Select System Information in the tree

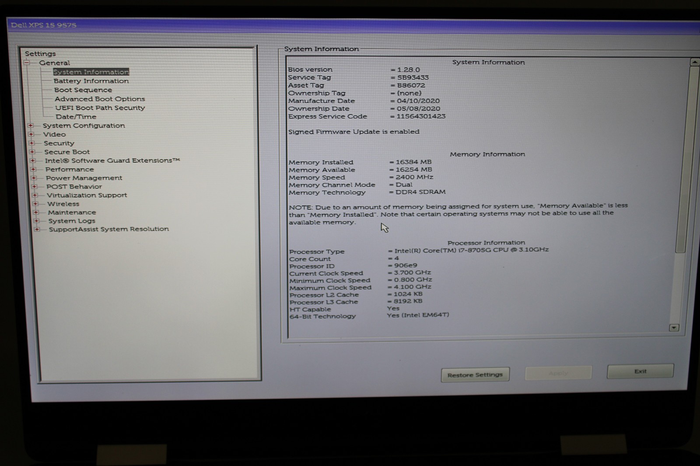pos(91,72)
